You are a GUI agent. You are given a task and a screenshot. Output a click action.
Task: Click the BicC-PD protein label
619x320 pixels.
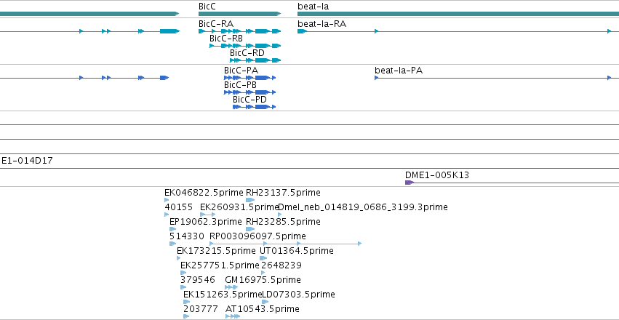(x=249, y=100)
